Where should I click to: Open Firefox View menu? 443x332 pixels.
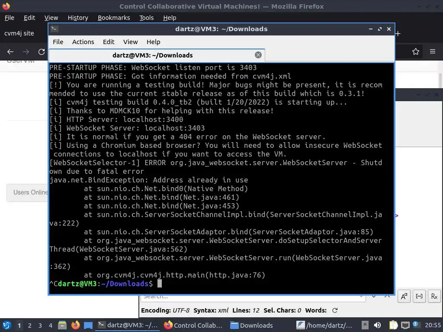tap(51, 18)
